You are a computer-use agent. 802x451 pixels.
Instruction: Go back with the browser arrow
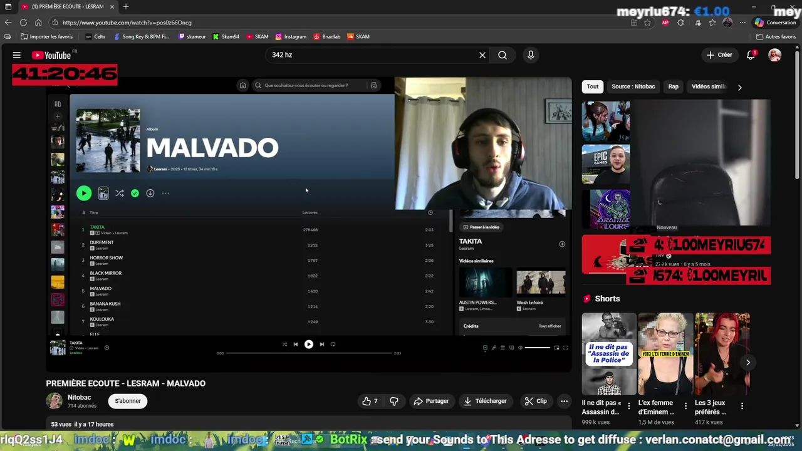point(8,23)
